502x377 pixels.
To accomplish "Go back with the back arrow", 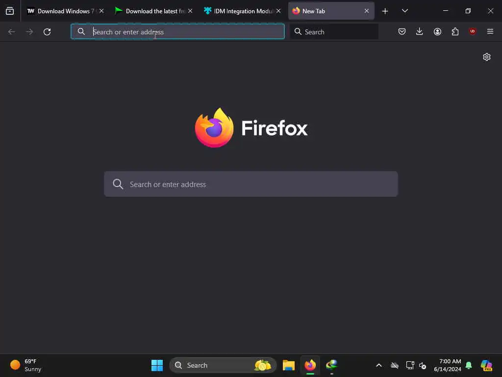I will point(12,32).
